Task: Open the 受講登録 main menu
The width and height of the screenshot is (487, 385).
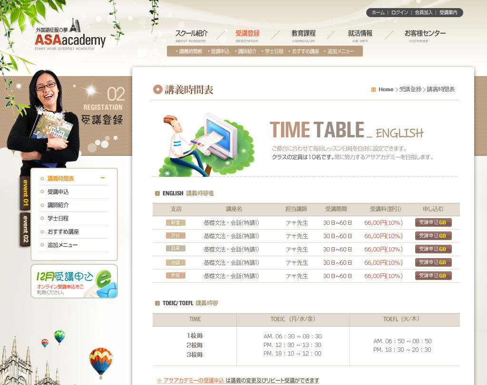Action: click(247, 34)
